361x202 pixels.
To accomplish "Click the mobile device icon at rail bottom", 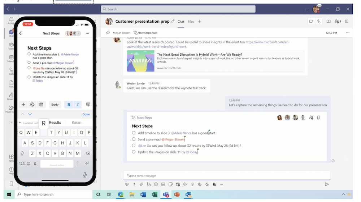I will pyautogui.click(x=11, y=184).
